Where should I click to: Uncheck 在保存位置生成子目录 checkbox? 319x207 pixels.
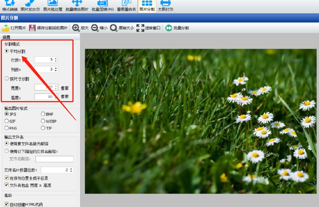pyautogui.click(x=7, y=178)
